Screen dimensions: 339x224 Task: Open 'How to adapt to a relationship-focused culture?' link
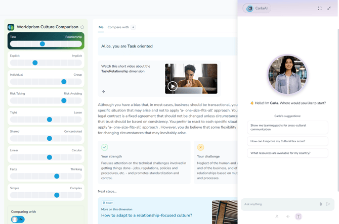click(x=147, y=215)
